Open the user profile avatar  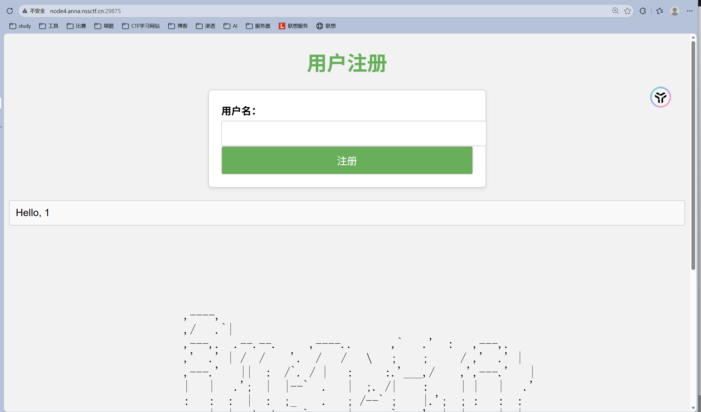pos(675,11)
